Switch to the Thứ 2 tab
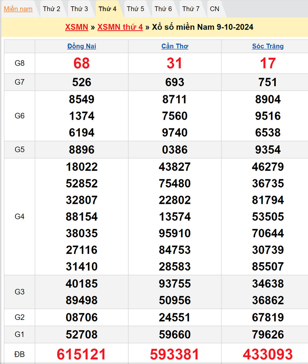This screenshot has height=364, width=308. click(51, 9)
